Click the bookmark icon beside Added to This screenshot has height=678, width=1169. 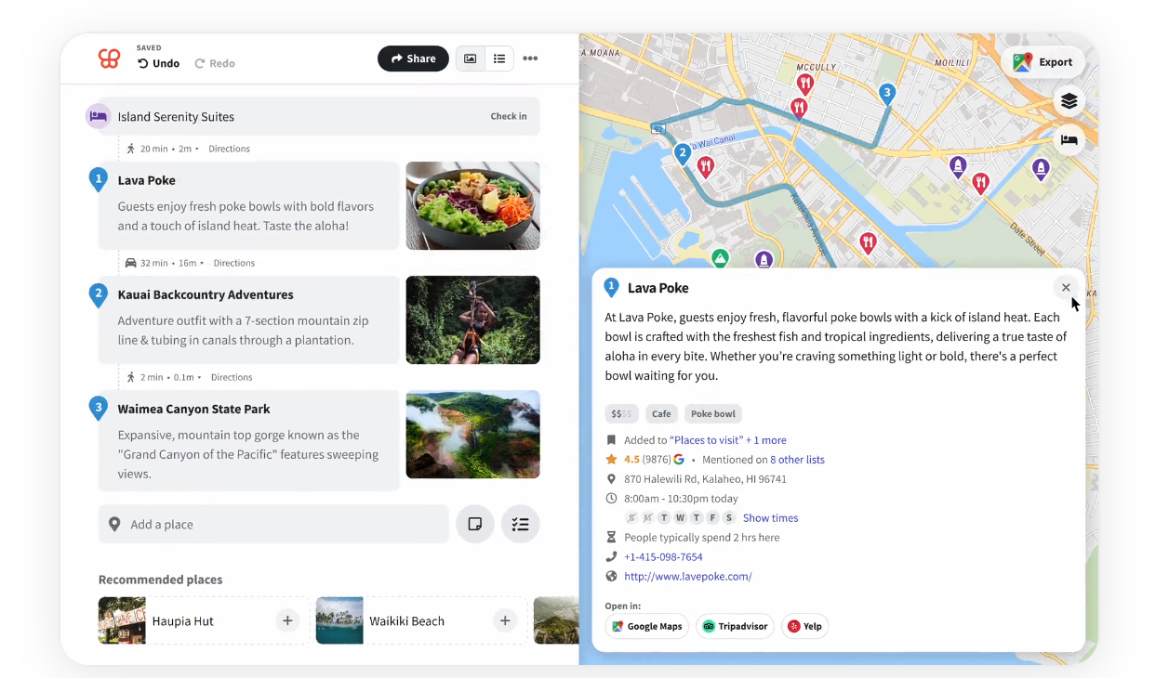coord(611,440)
